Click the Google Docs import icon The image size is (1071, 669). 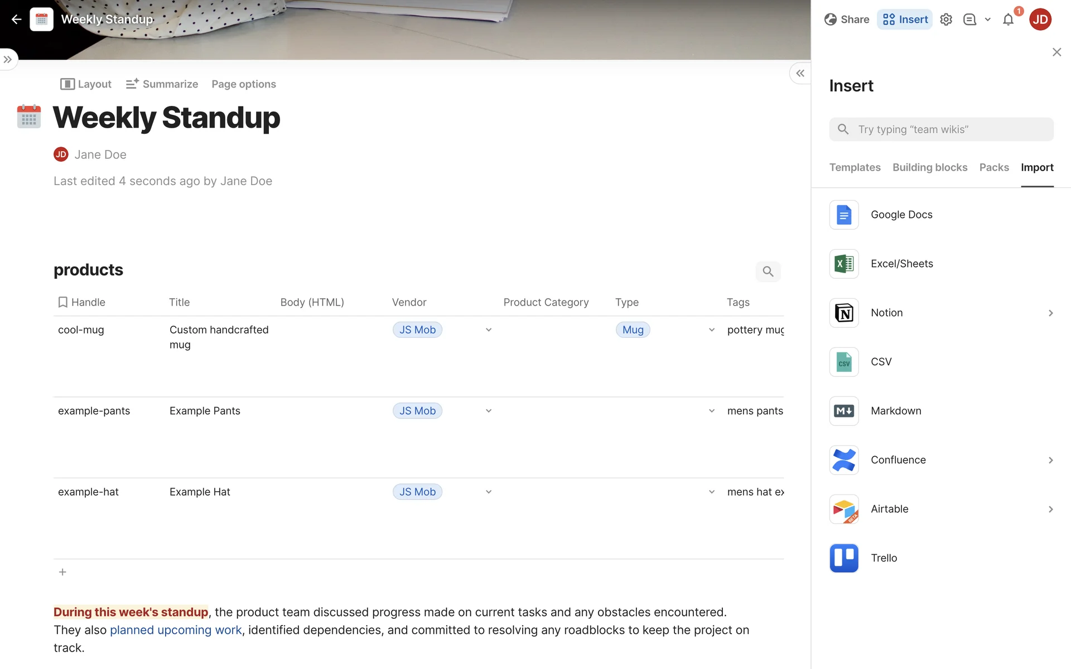(x=843, y=215)
